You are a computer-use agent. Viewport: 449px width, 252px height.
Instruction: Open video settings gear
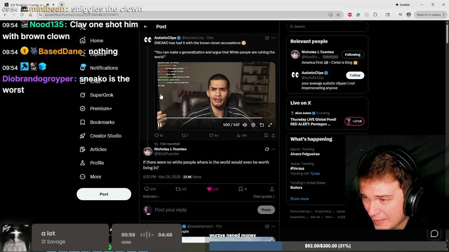coord(253,125)
